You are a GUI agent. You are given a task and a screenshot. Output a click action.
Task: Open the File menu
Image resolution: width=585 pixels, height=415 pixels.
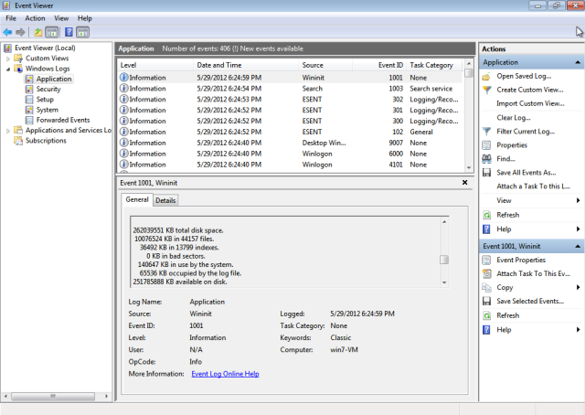[11, 18]
